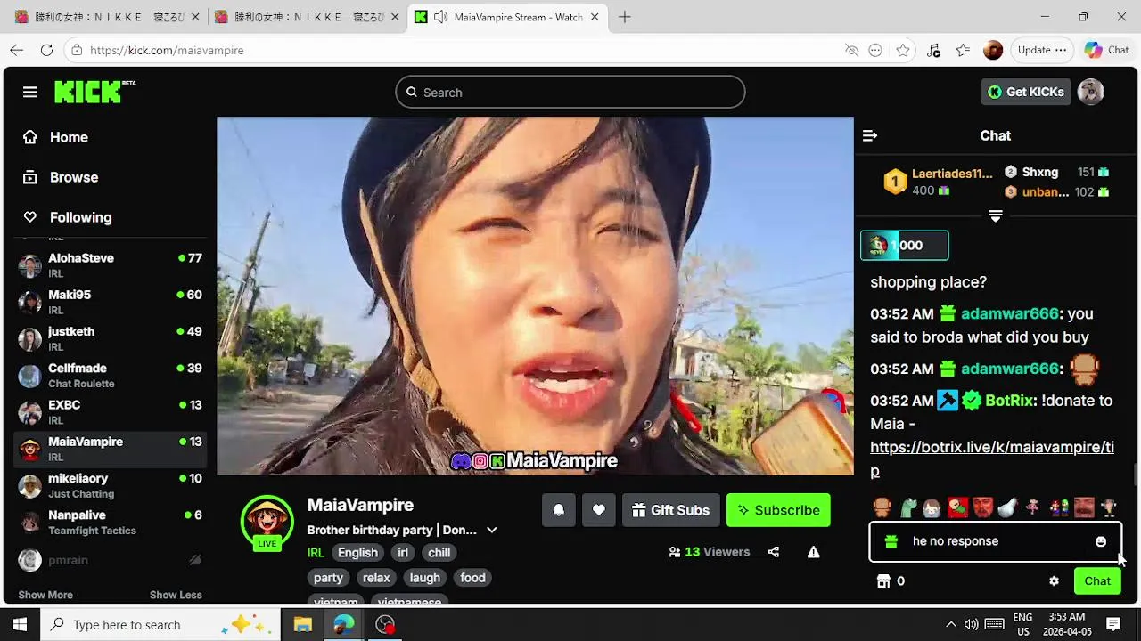This screenshot has height=641, width=1141.
Task: Click the chat scrollbar
Action: (1136, 475)
